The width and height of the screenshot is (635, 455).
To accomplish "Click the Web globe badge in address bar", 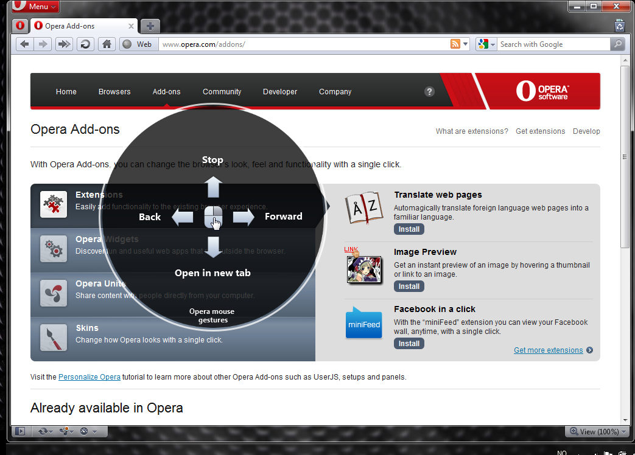I will pos(138,44).
